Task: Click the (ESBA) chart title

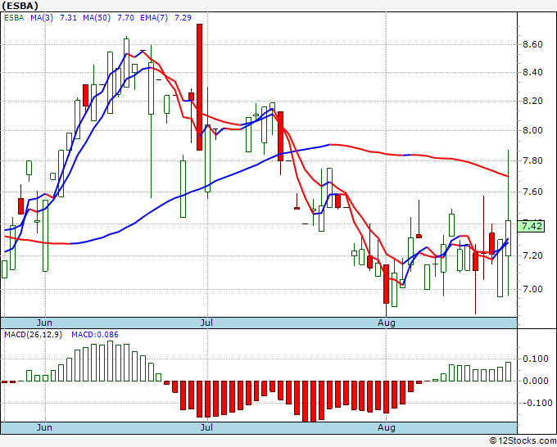Action: (x=20, y=6)
